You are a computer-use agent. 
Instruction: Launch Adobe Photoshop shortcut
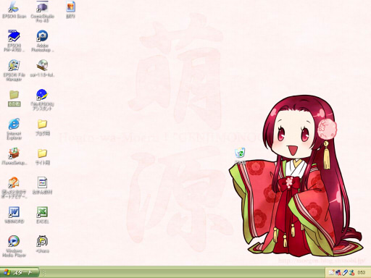pyautogui.click(x=42, y=41)
